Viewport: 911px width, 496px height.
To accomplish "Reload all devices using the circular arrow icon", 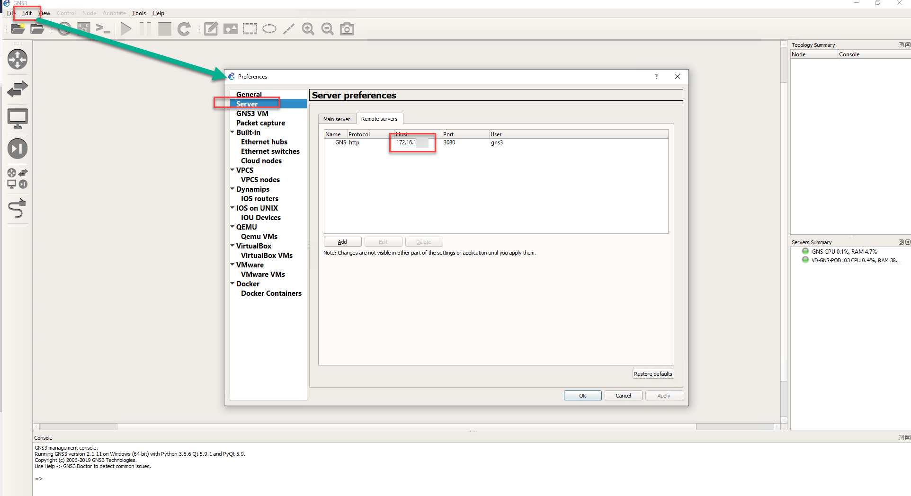I will [x=184, y=29].
